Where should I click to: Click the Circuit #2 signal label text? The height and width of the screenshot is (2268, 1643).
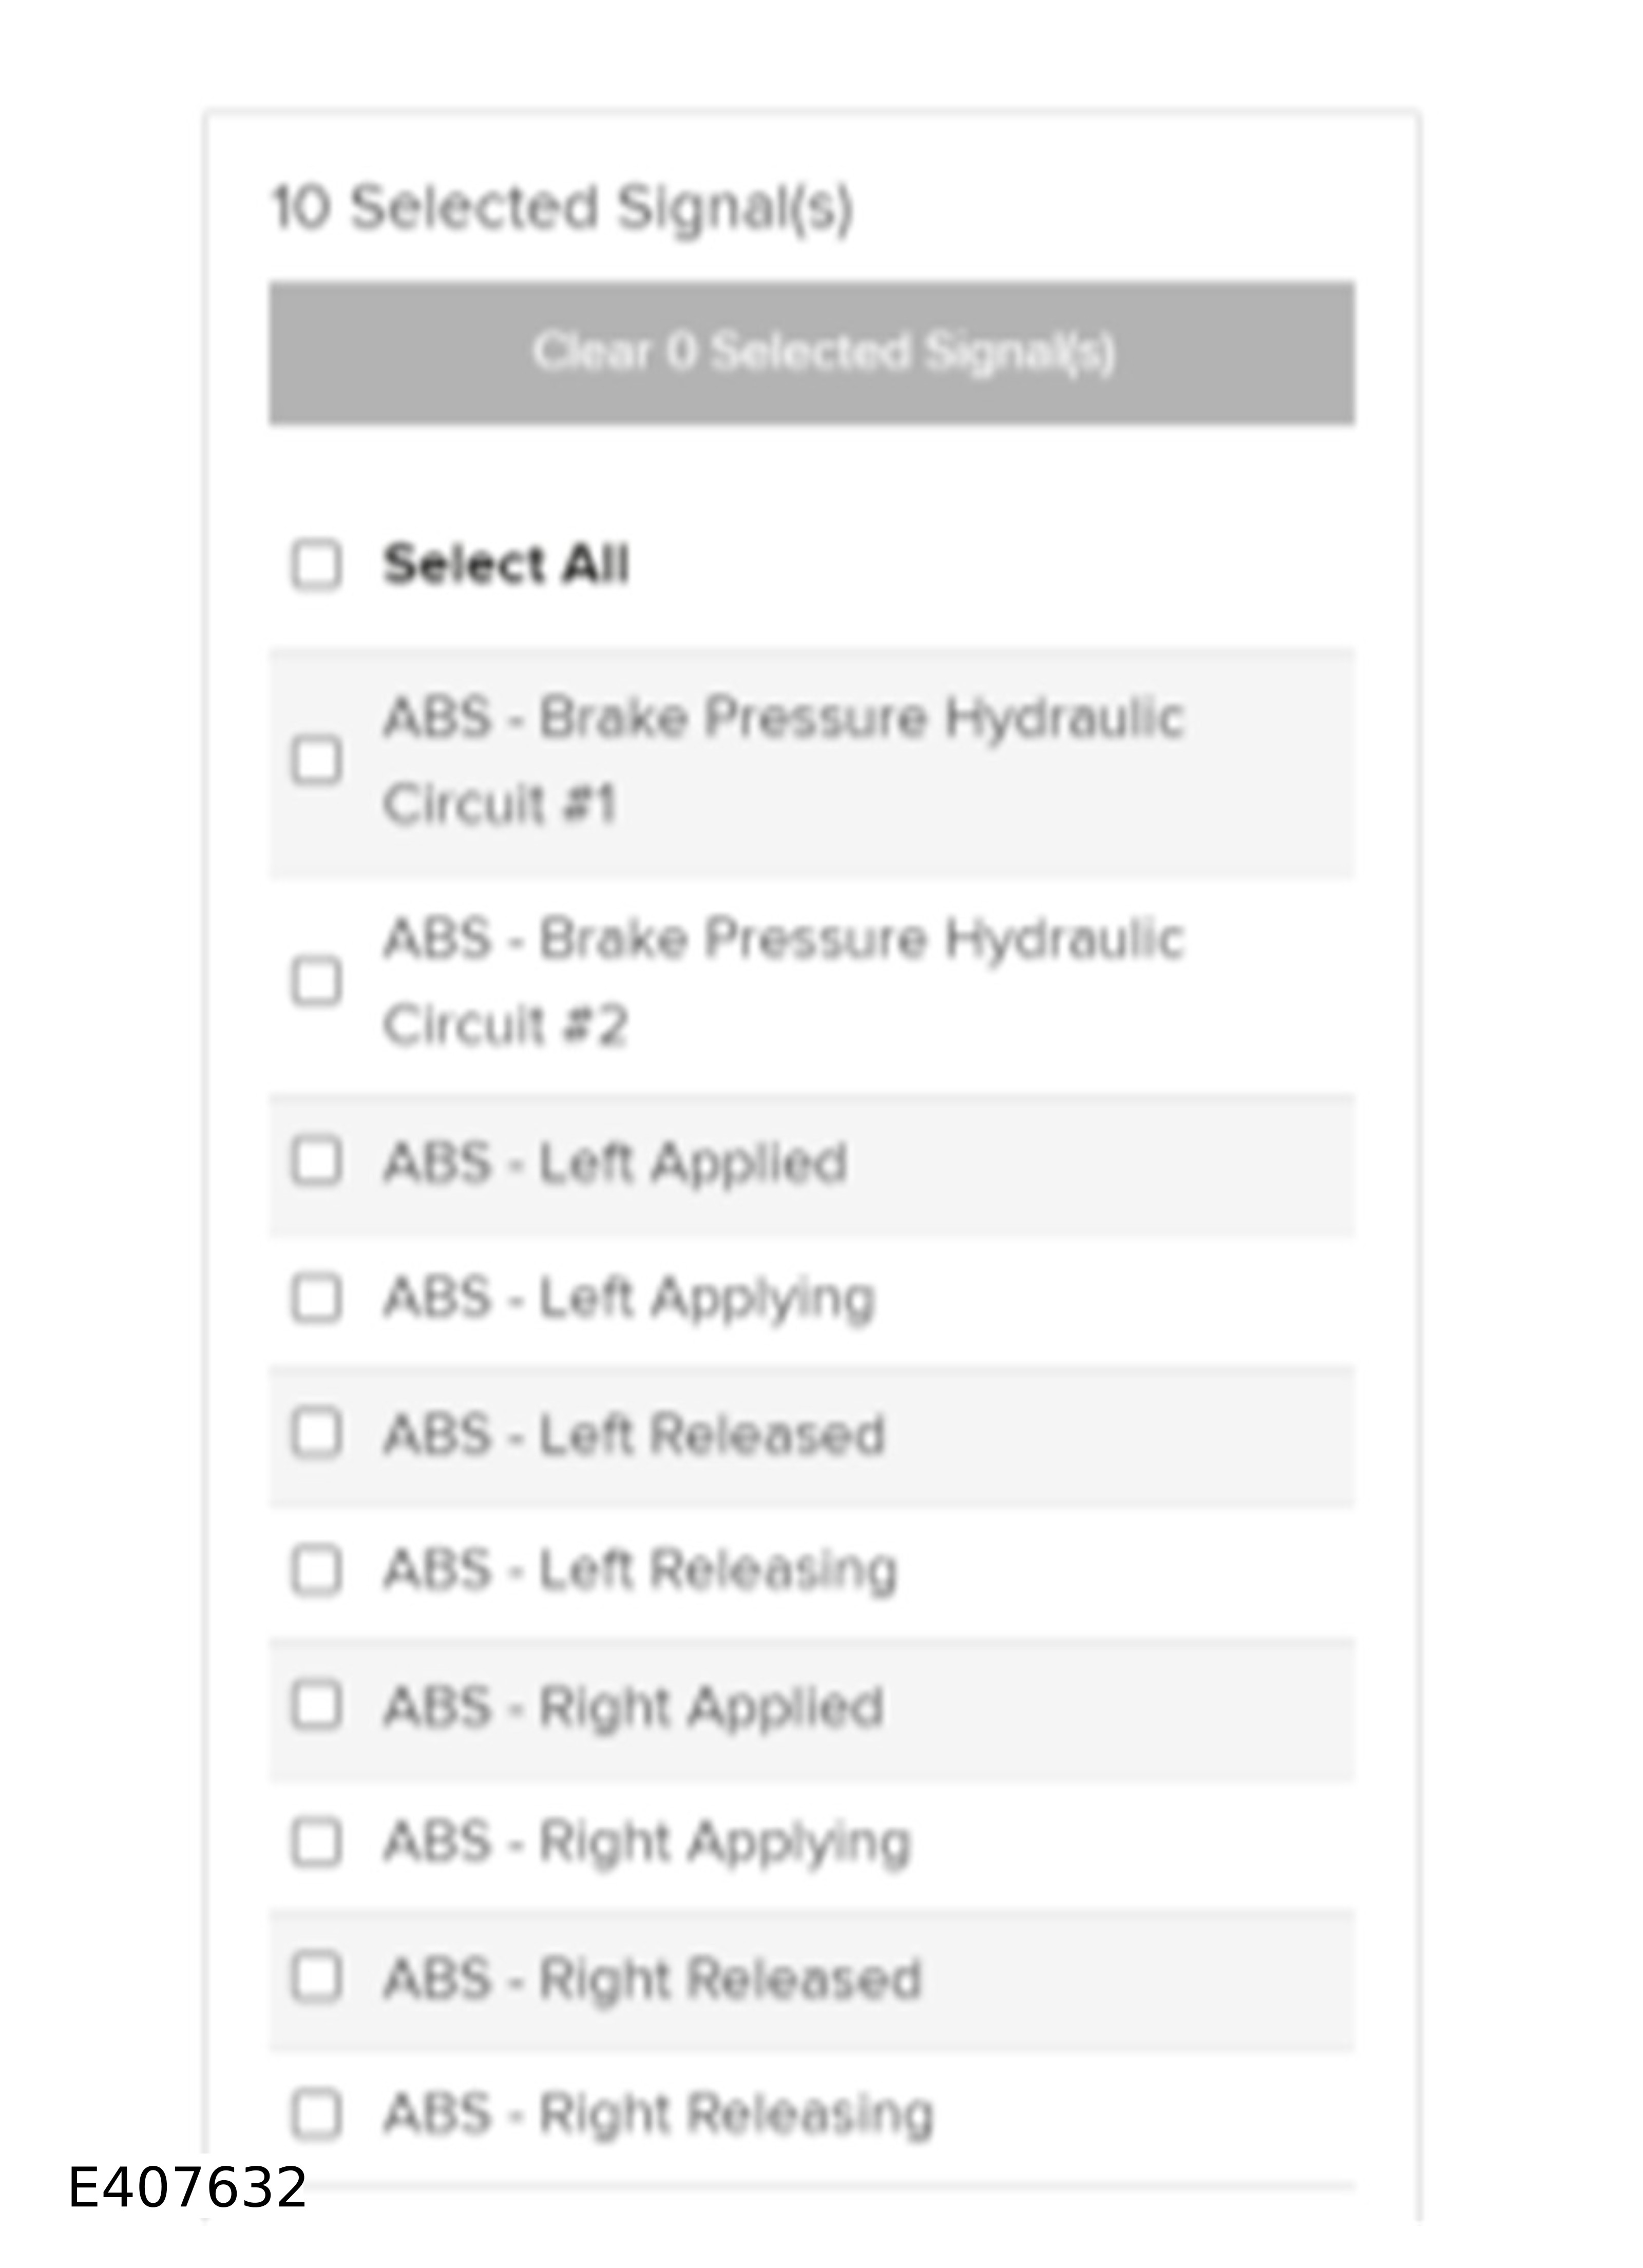(x=784, y=982)
